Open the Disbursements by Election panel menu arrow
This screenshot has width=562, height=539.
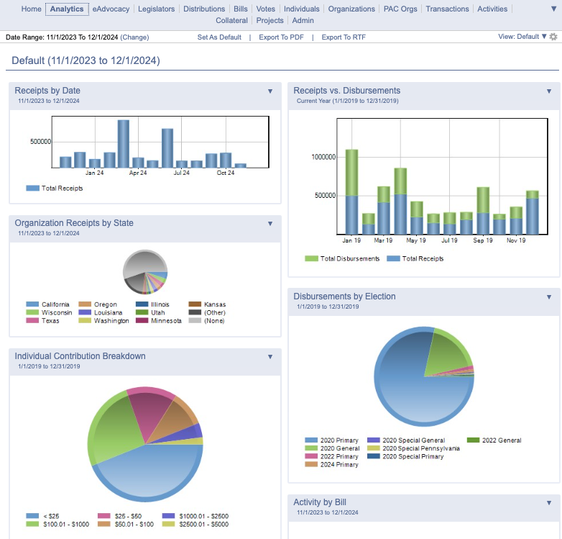(549, 296)
